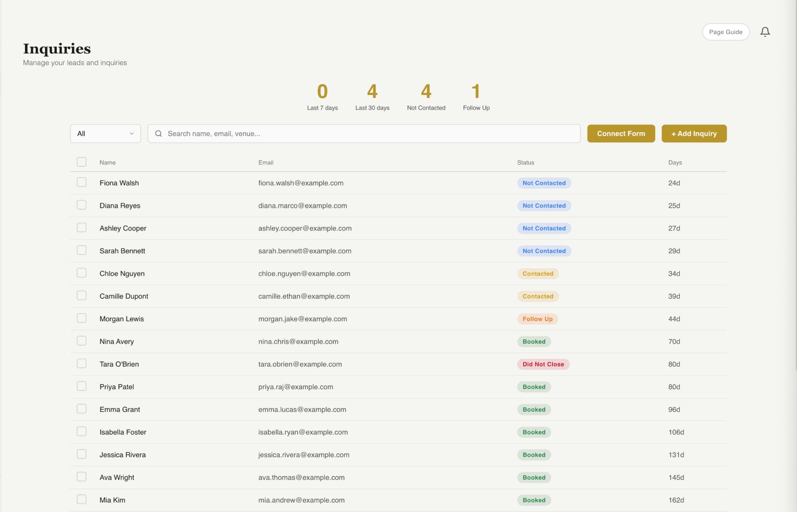
Task: Click the Connect Form button
Action: pyautogui.click(x=621, y=133)
